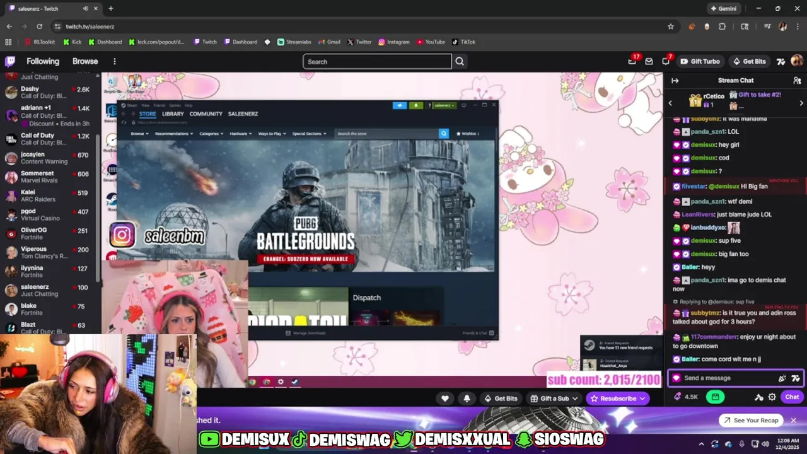Viewport: 807px width, 454px height.
Task: Open OliverOG channel in sidebar
Action: [x=49, y=234]
